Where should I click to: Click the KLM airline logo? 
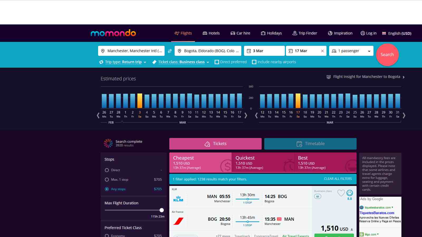tap(178, 199)
